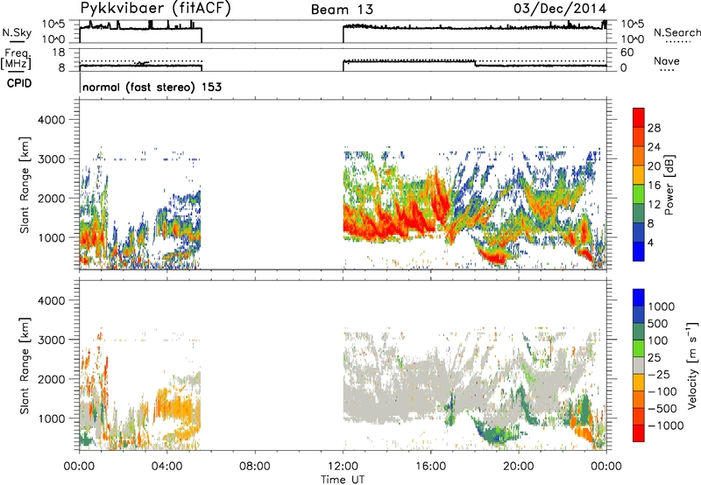The width and height of the screenshot is (701, 485).
Task: Click 'normal (fast stereo) 153' text
Action: [152, 87]
